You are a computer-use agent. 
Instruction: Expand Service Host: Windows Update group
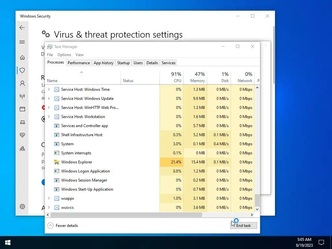click(x=49, y=99)
